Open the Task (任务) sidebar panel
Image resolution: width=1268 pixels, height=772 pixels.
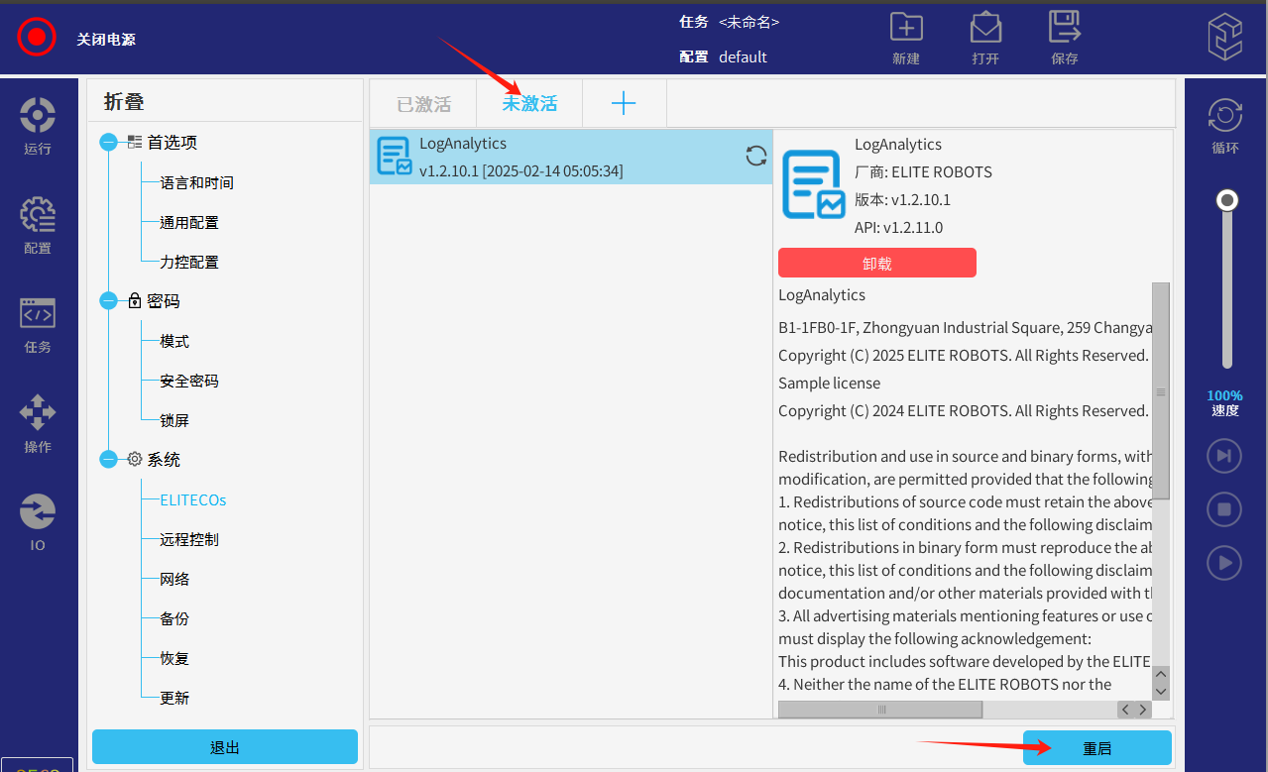(38, 324)
